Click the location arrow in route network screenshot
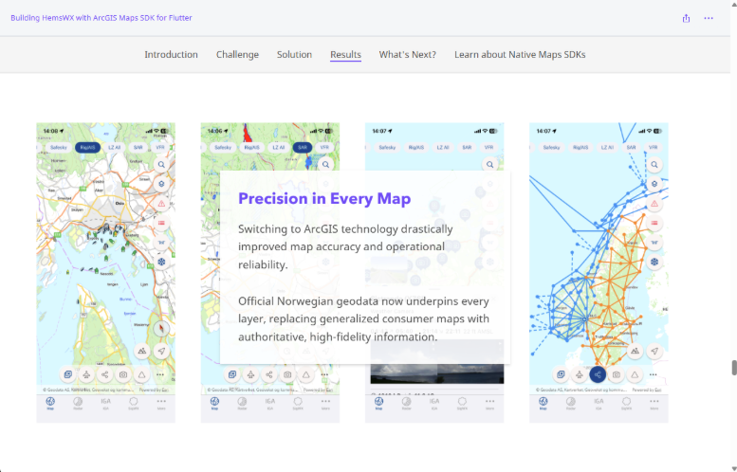737x472 pixels. pos(654,351)
